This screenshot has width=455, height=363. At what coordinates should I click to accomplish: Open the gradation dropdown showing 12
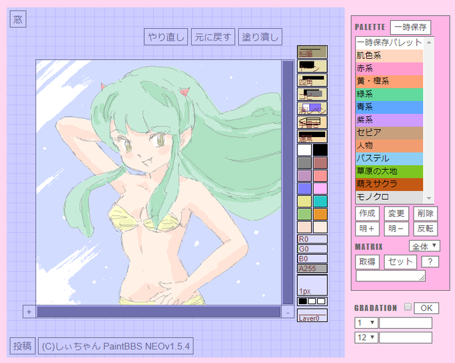tap(366, 338)
